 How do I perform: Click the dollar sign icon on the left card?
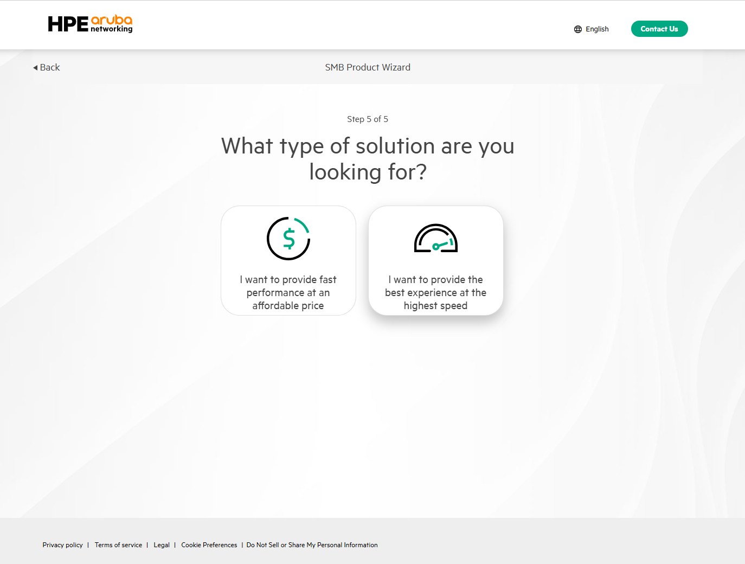click(288, 238)
